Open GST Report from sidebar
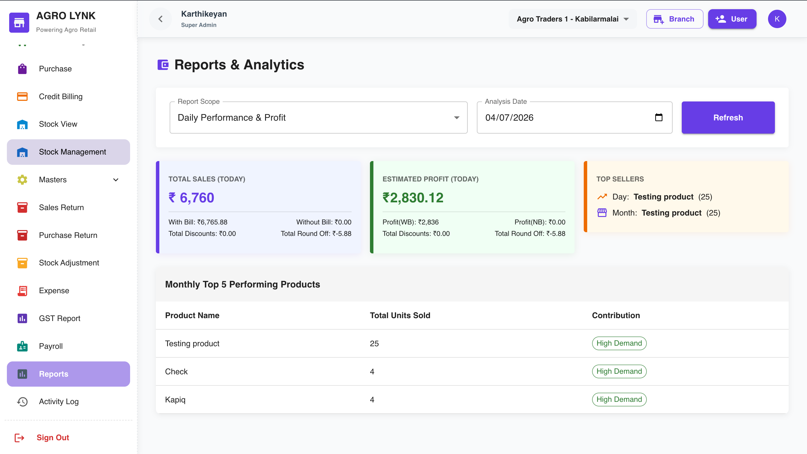This screenshot has height=454, width=807. tap(68, 319)
